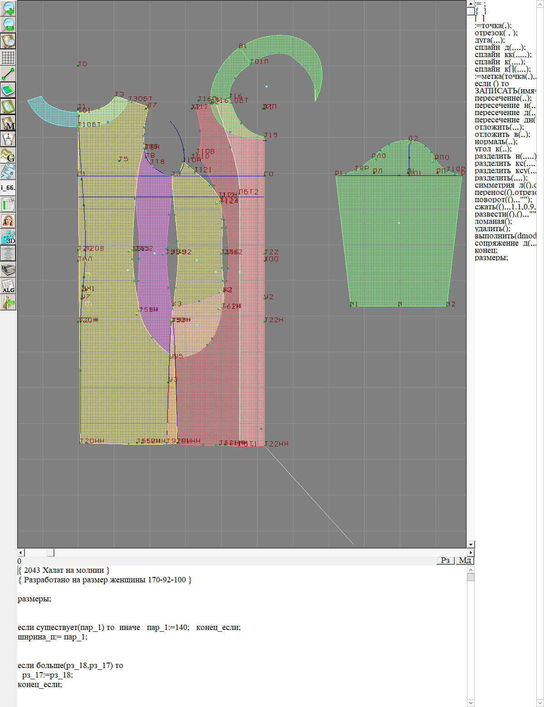
Task: Toggle the grid display icon
Action: (8, 58)
